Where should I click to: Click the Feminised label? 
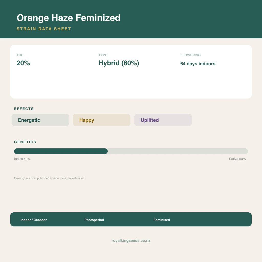pyautogui.click(x=162, y=220)
